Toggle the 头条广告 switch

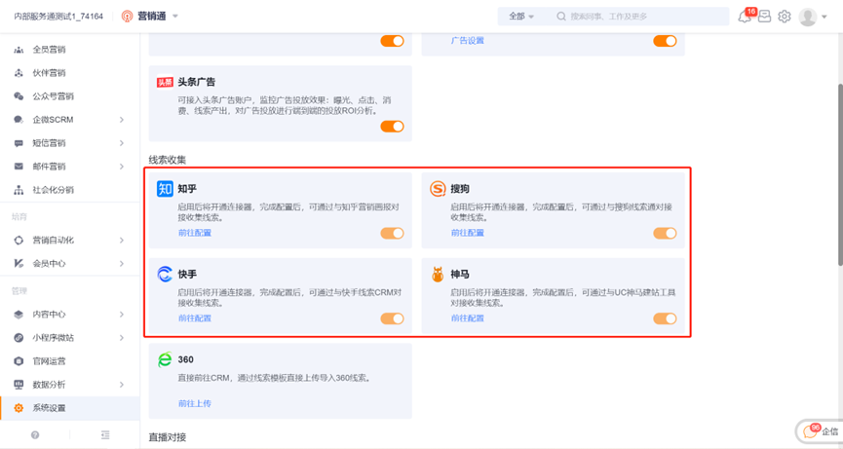tap(392, 127)
